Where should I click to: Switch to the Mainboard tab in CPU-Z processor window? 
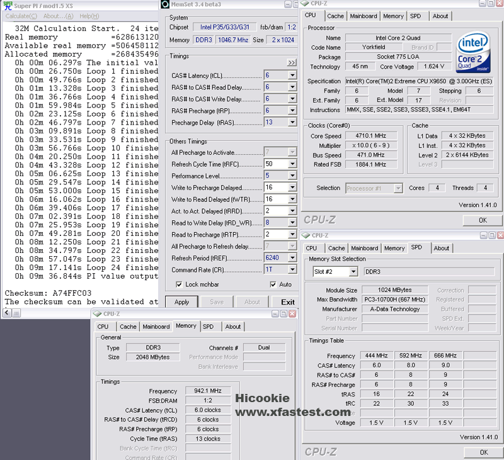pos(364,16)
